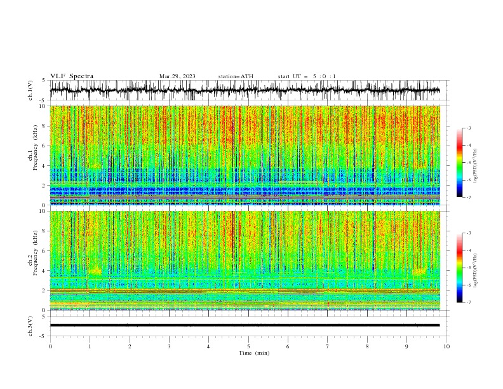
Task: Click the ch.1 spectrogram color scale bar
Action: [459, 163]
